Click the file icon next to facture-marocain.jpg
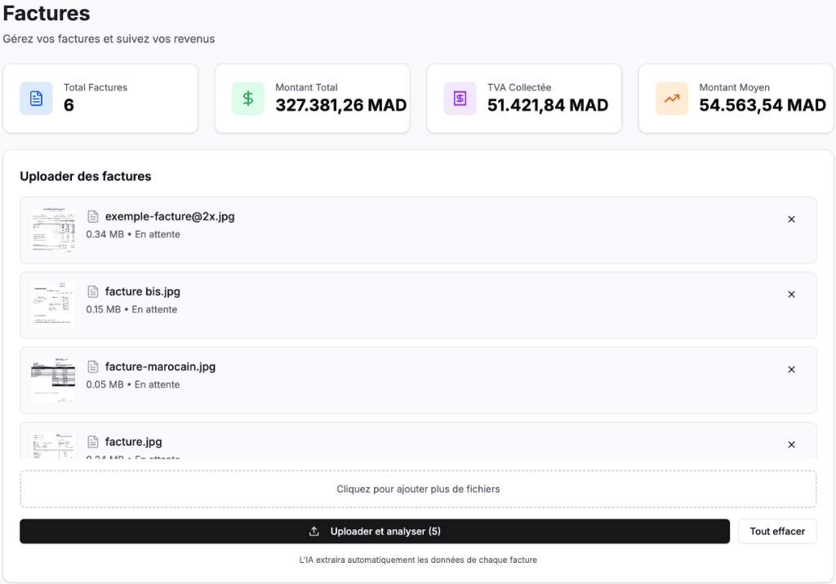 click(93, 367)
